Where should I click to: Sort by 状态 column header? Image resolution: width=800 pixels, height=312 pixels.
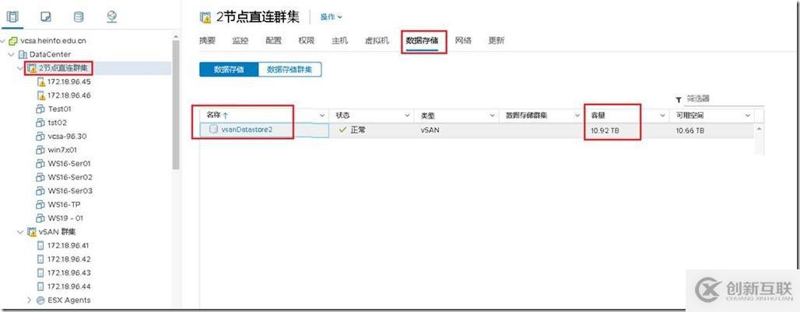(343, 116)
